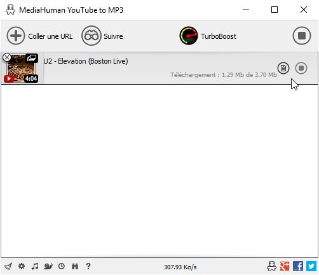The image size is (319, 275).
Task: Share via the Google Plus icon
Action: [x=285, y=266]
